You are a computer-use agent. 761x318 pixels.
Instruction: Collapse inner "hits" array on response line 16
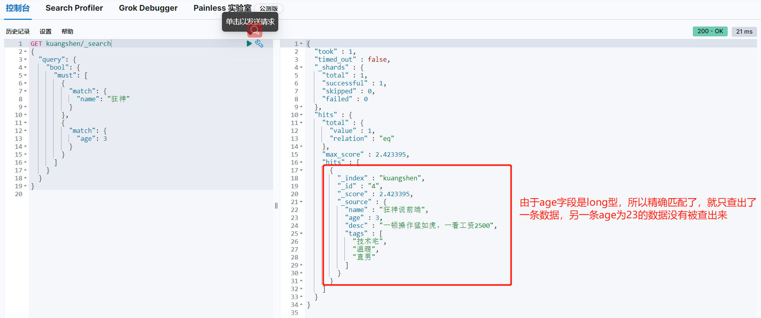pos(301,162)
